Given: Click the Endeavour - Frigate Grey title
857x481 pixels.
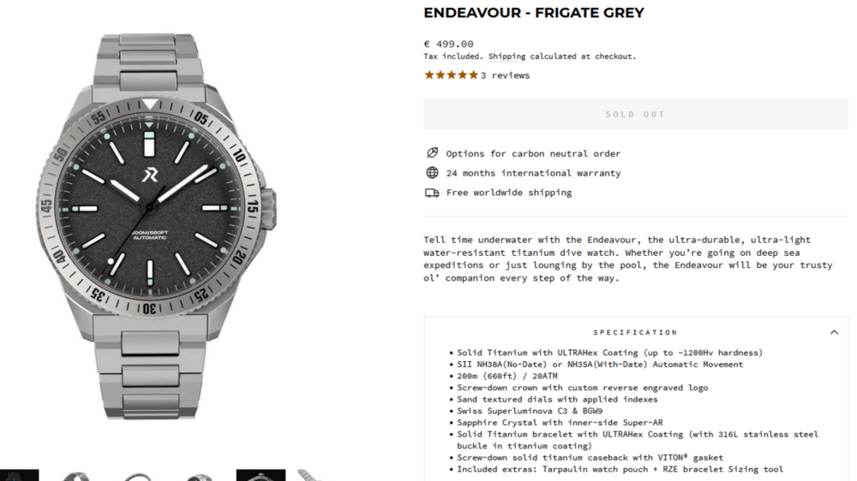Looking at the screenshot, I should (x=533, y=13).
